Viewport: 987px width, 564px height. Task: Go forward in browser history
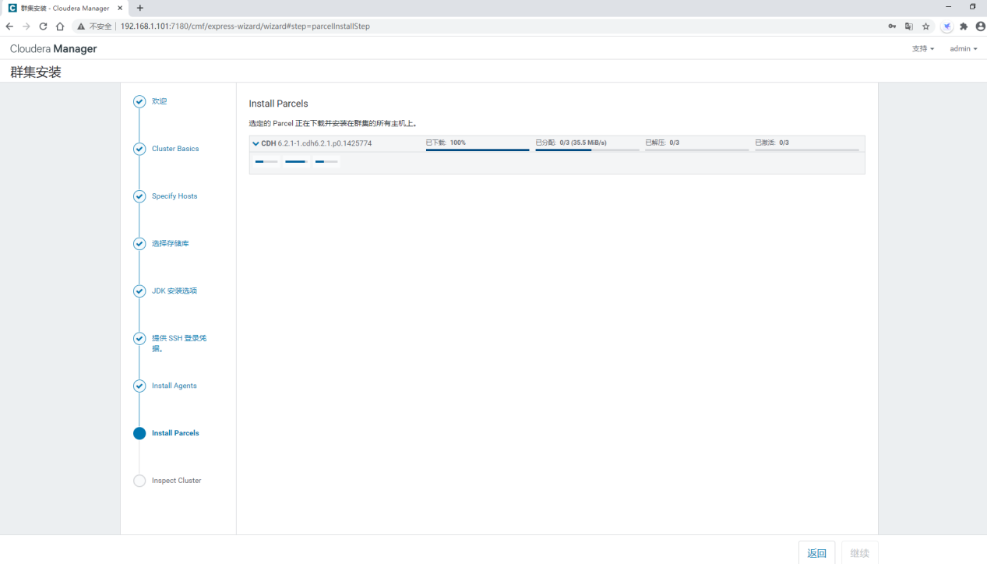point(26,26)
